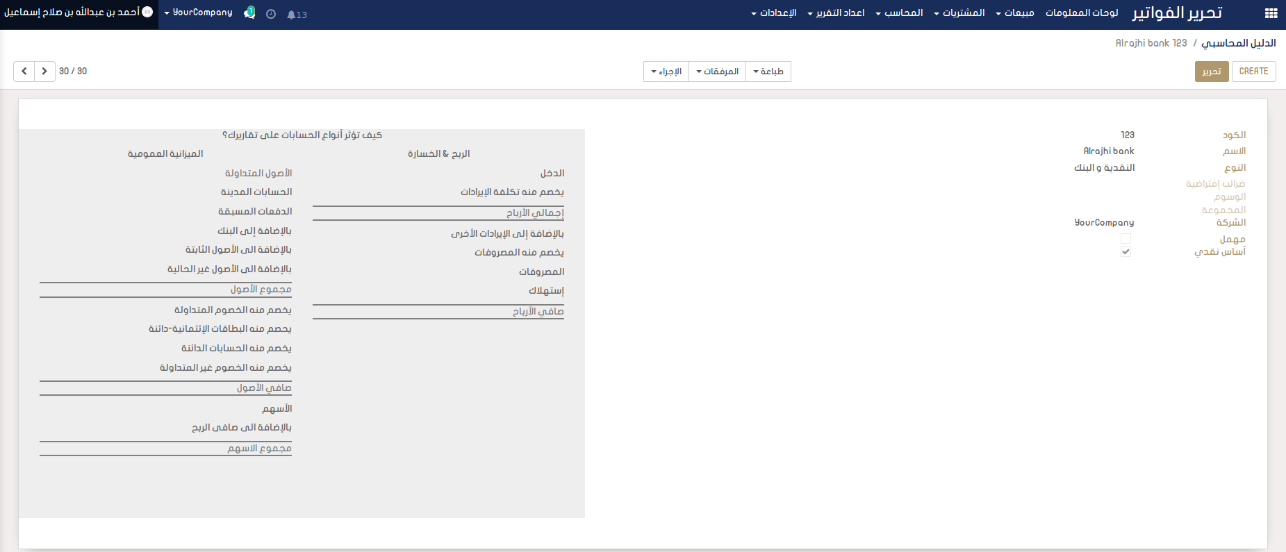Click the user avatar picture
The image size is (1286, 552).
click(x=147, y=12)
